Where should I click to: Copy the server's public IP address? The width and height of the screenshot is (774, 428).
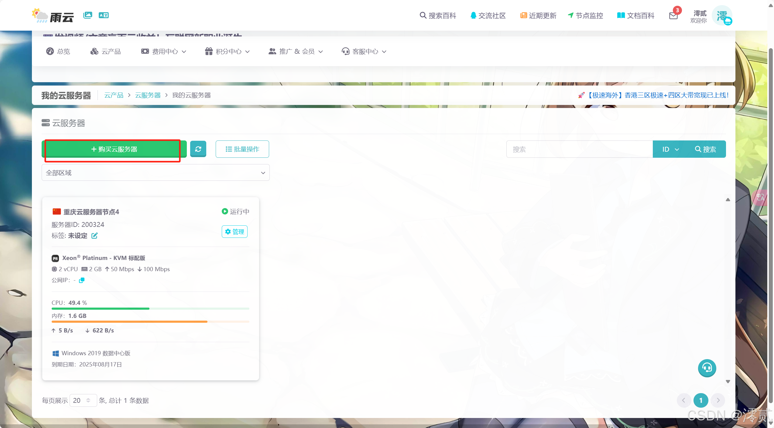pos(81,280)
